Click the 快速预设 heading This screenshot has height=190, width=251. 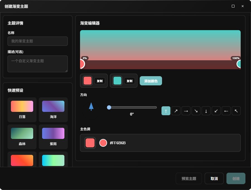pos(16,90)
